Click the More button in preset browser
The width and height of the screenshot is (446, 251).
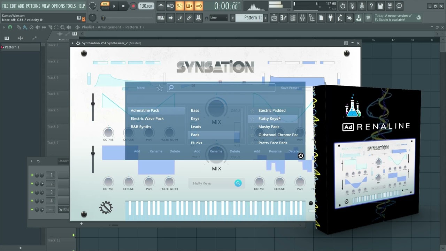(x=141, y=88)
